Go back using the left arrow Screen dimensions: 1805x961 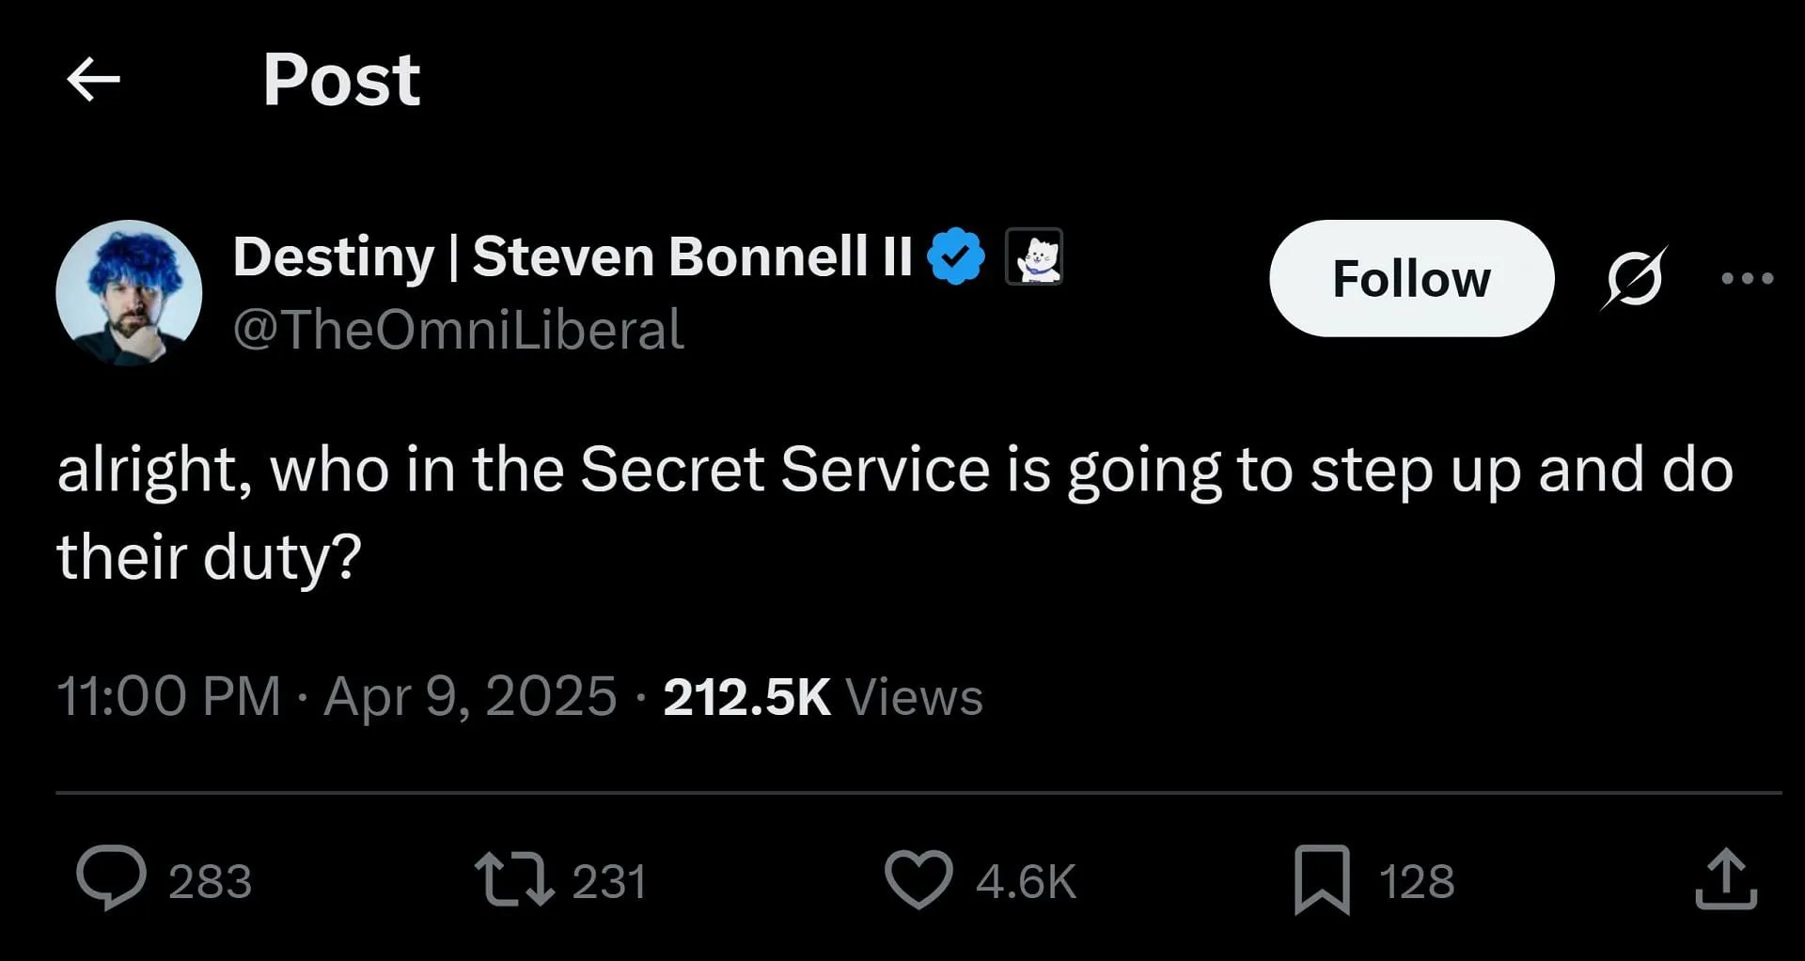tap(94, 79)
